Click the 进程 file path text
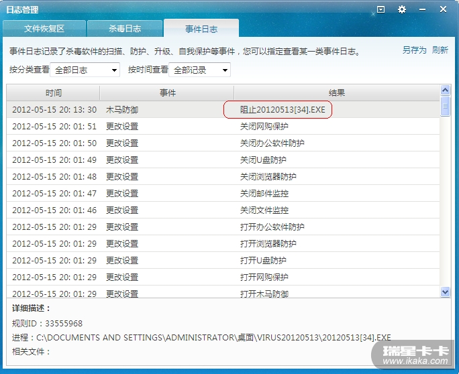The image size is (459, 374). coord(201,337)
